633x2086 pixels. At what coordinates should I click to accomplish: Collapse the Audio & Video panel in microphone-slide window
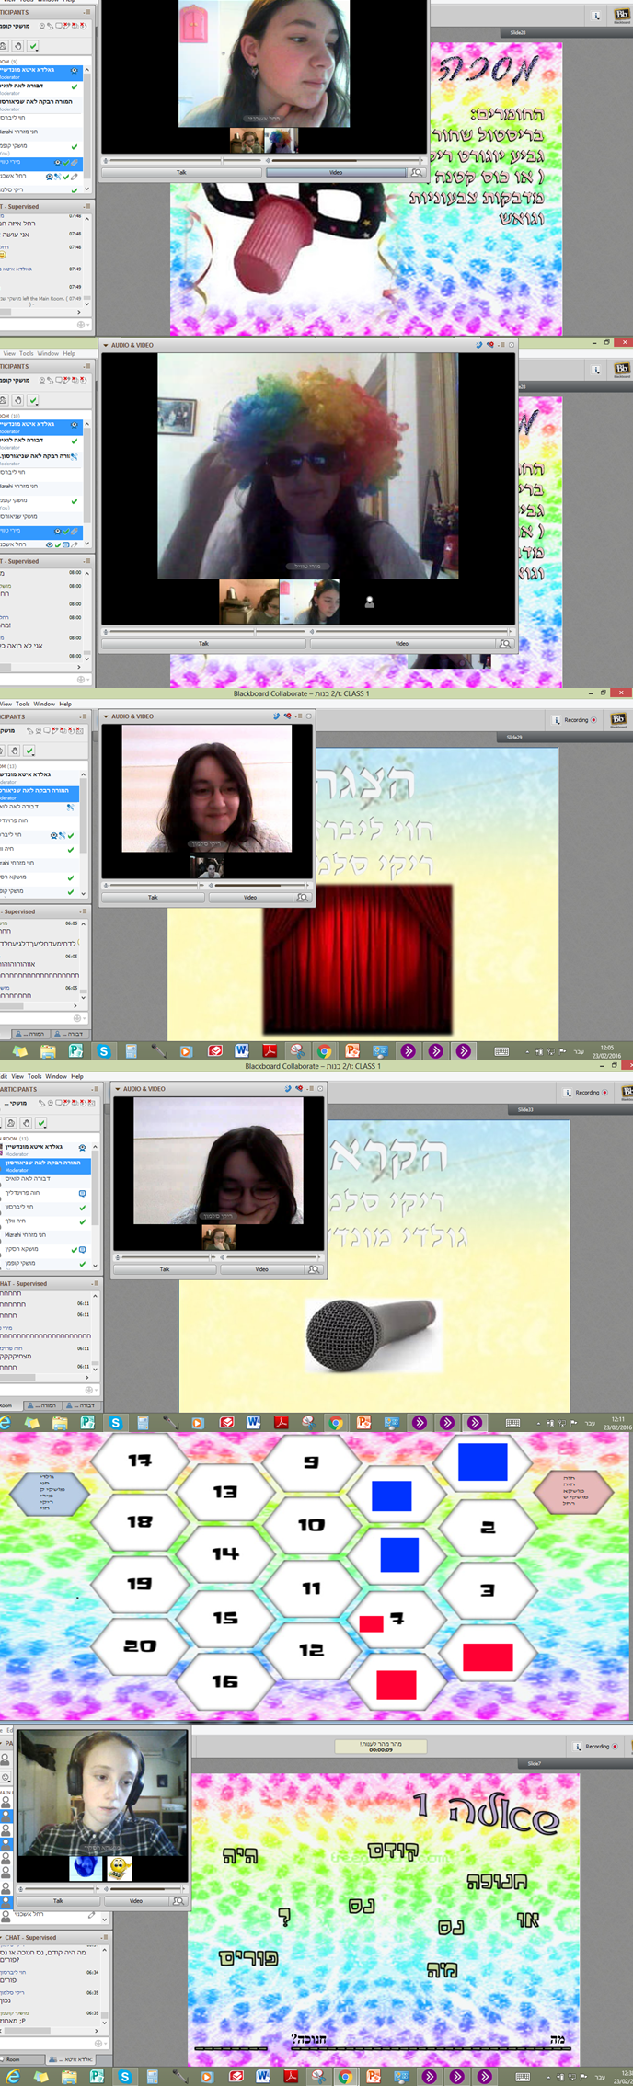click(x=118, y=1089)
